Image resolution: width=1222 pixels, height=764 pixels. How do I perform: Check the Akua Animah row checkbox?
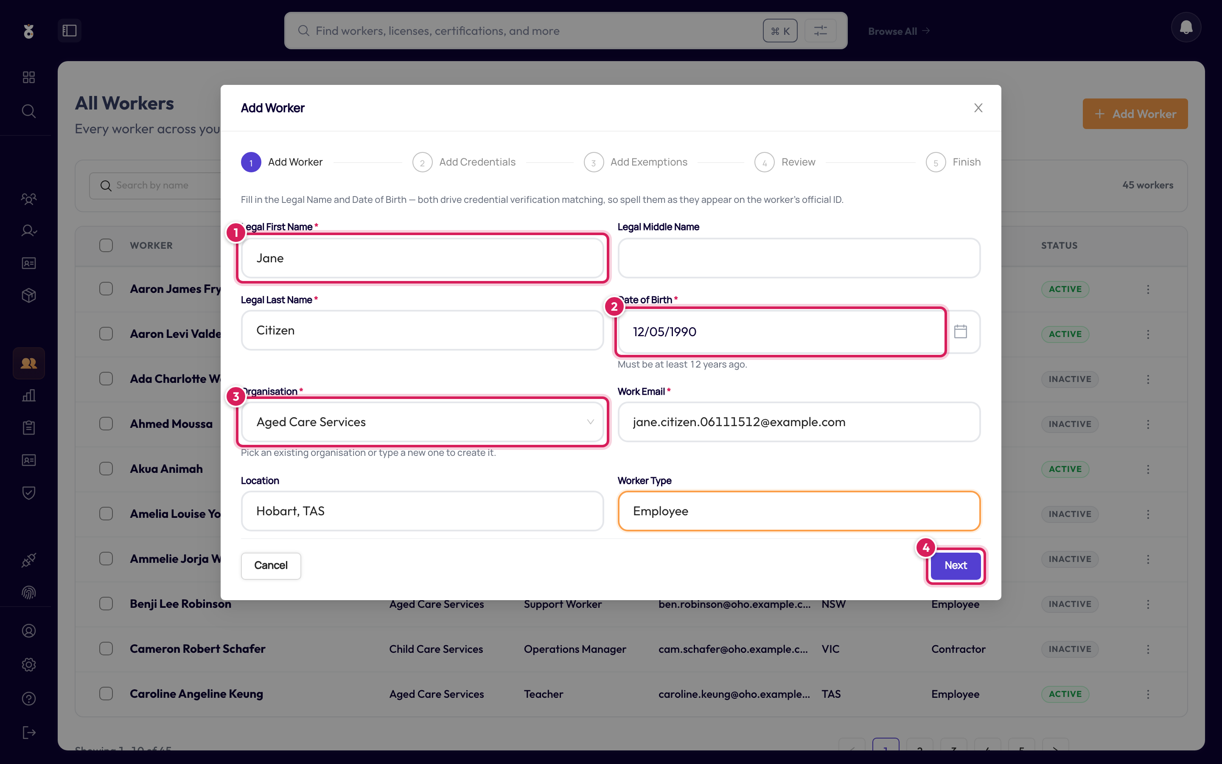[x=106, y=469]
